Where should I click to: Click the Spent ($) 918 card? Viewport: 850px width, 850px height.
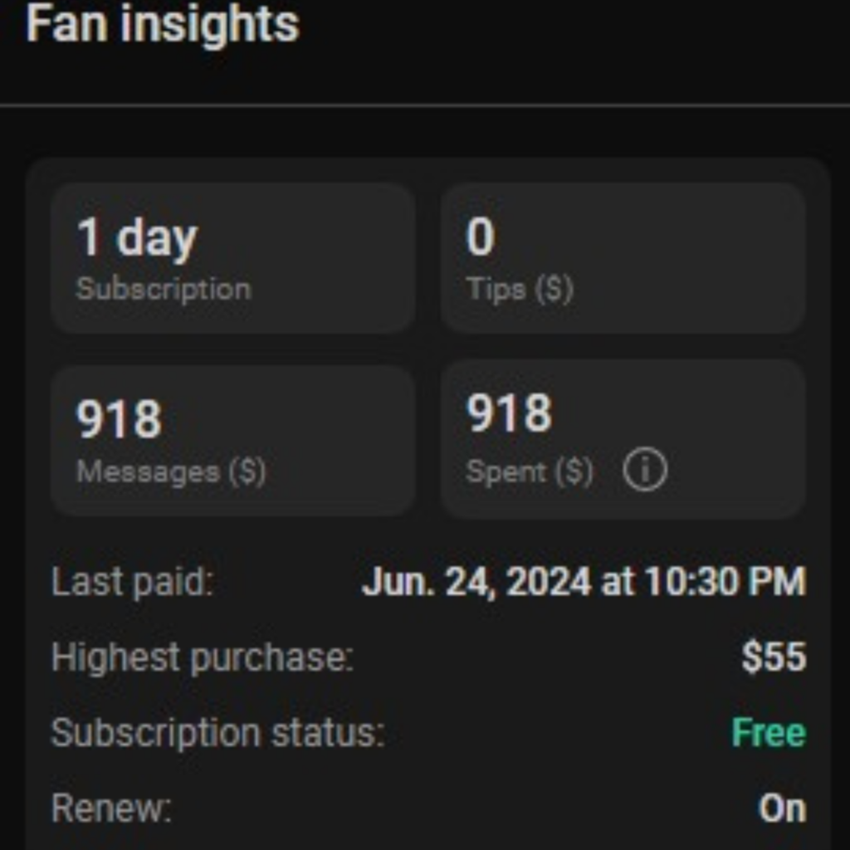(x=623, y=439)
